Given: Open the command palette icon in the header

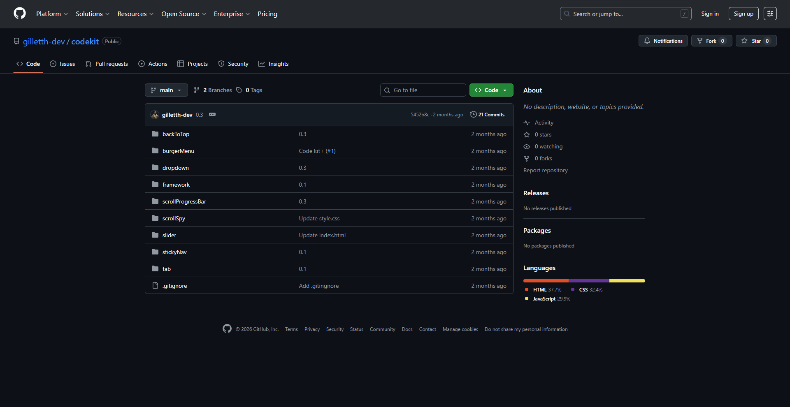Looking at the screenshot, I should [770, 13].
